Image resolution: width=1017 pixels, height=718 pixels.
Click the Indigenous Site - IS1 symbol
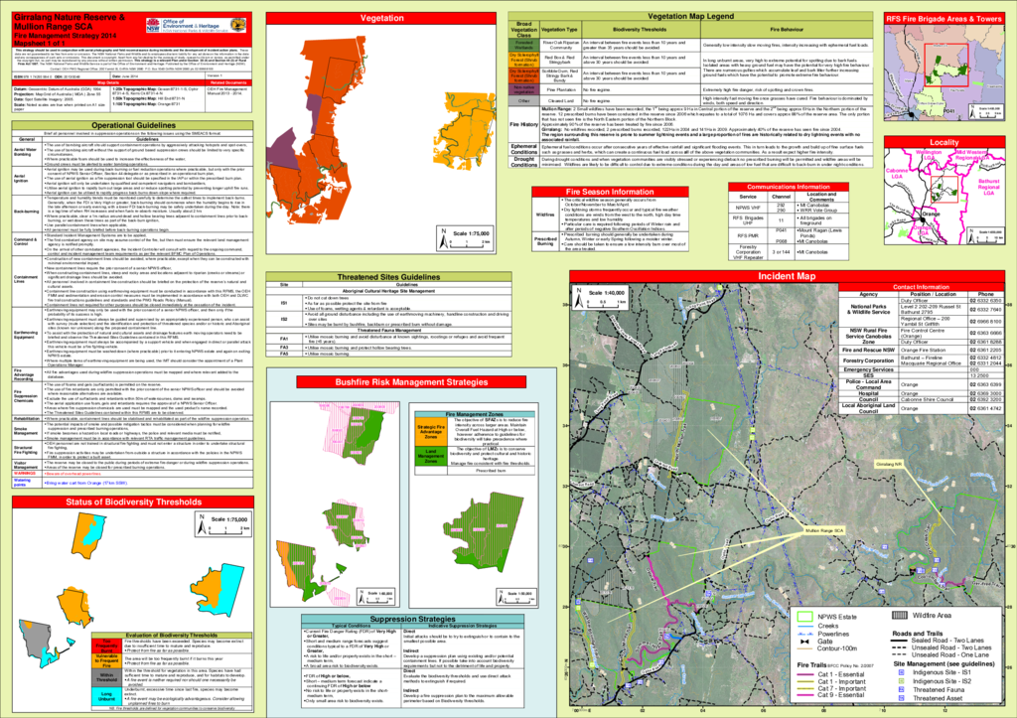pyautogui.click(x=901, y=672)
